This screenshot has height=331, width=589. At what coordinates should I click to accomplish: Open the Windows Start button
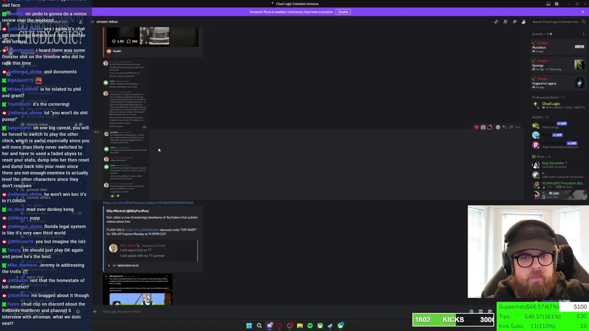249,325
